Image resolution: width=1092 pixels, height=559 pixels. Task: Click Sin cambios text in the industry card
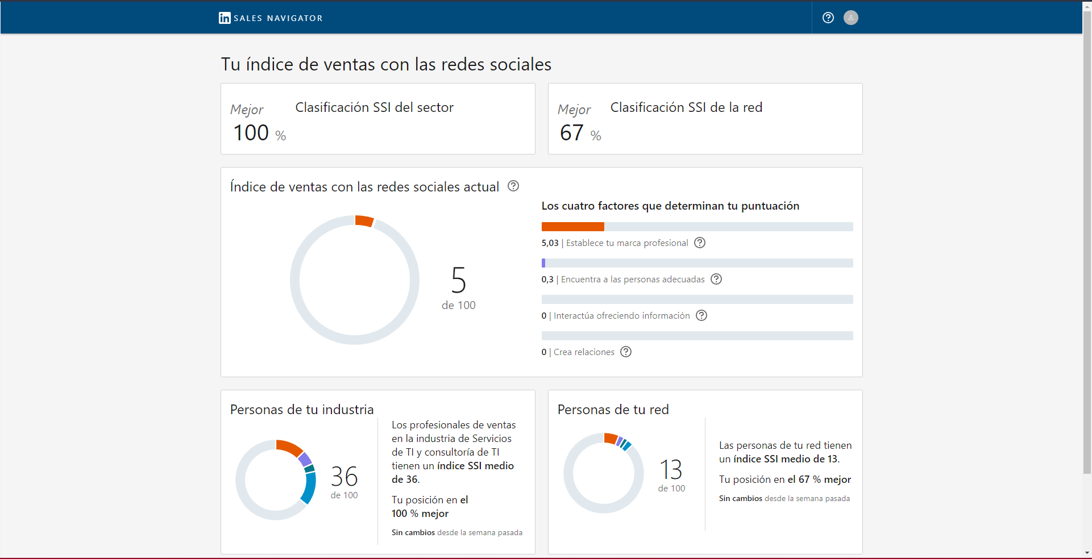[413, 532]
